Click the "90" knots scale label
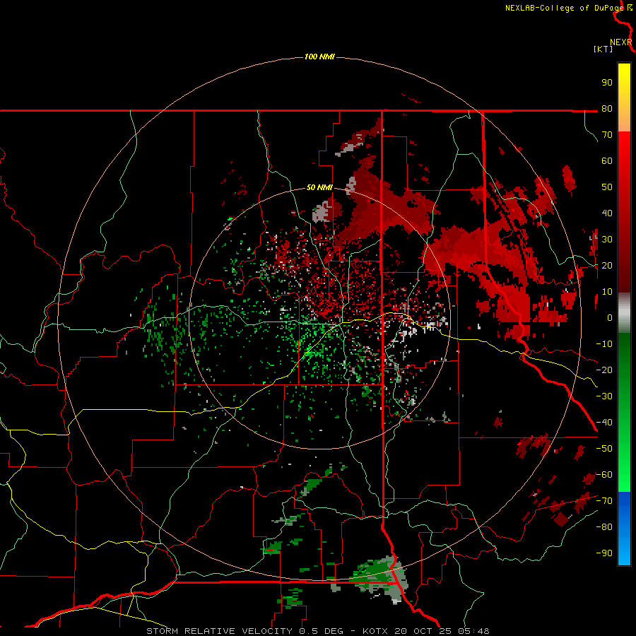This screenshot has height=636, width=636. click(x=607, y=83)
